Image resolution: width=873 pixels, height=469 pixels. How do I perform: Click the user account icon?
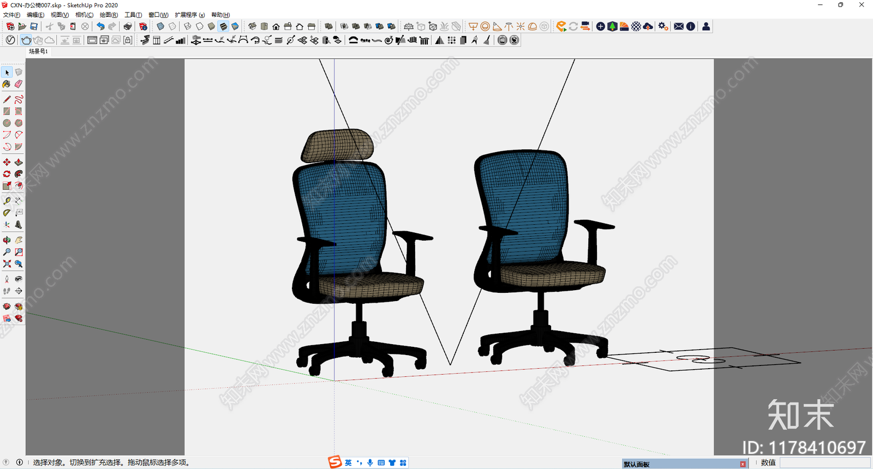[706, 26]
